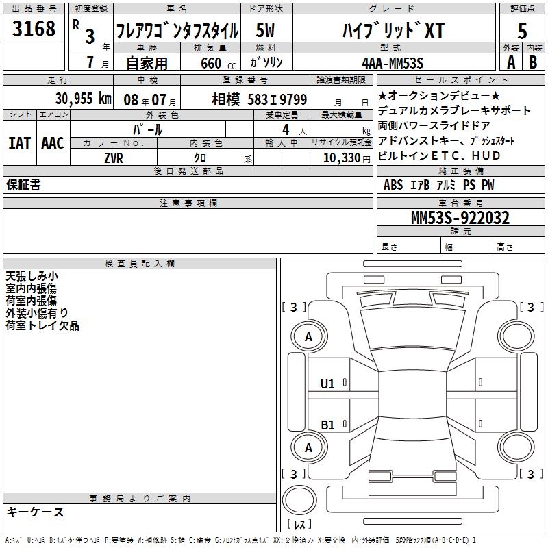Click the XX:交換済み legend entry
This screenshot has width=548, height=548.
(x=293, y=540)
